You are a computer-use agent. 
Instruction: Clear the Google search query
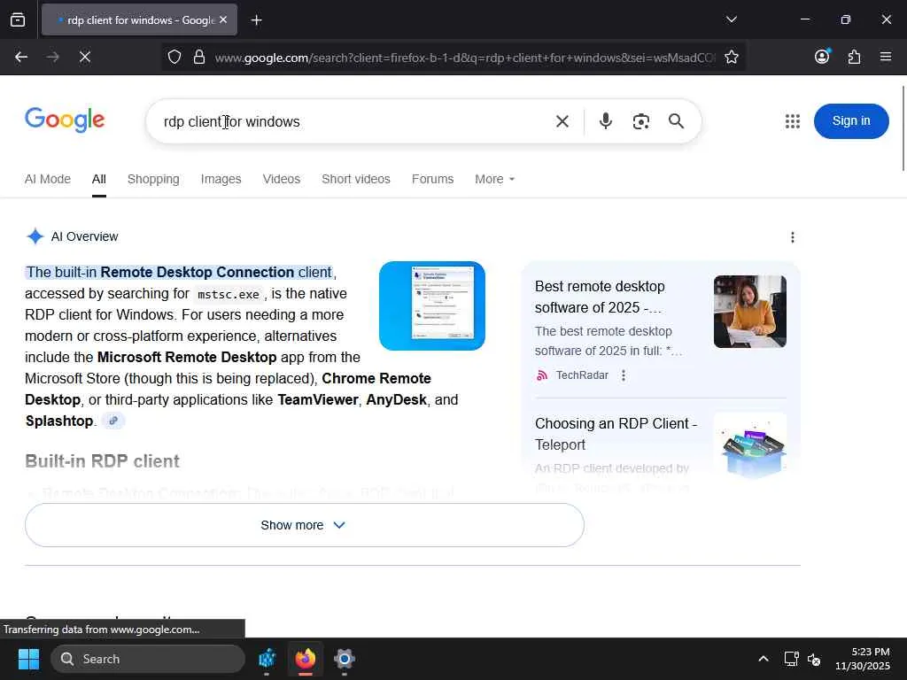click(562, 121)
